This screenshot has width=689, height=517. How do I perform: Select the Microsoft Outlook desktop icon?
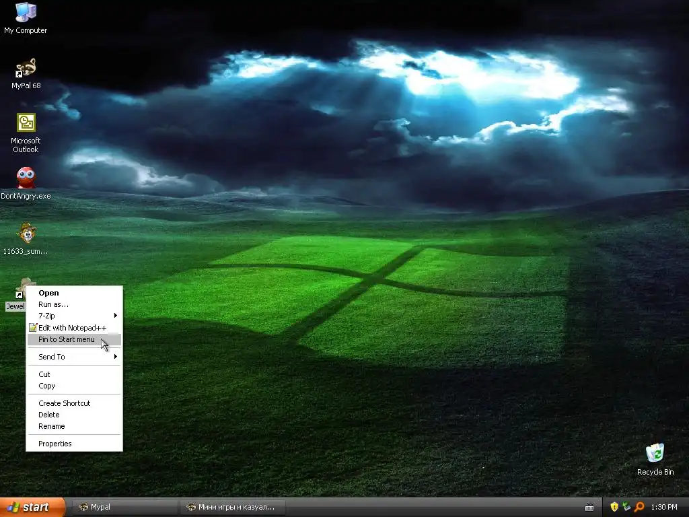point(26,133)
